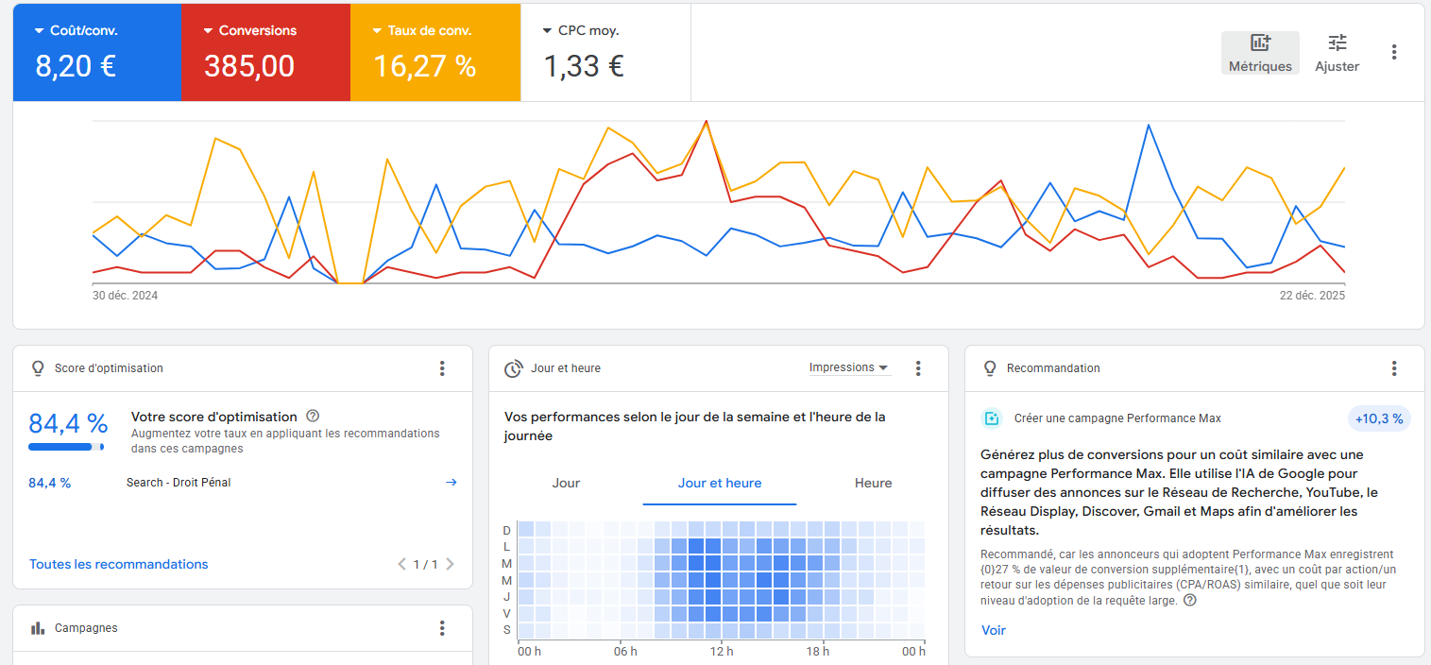Click the +10,3 % score uplift badge

coord(1379,418)
